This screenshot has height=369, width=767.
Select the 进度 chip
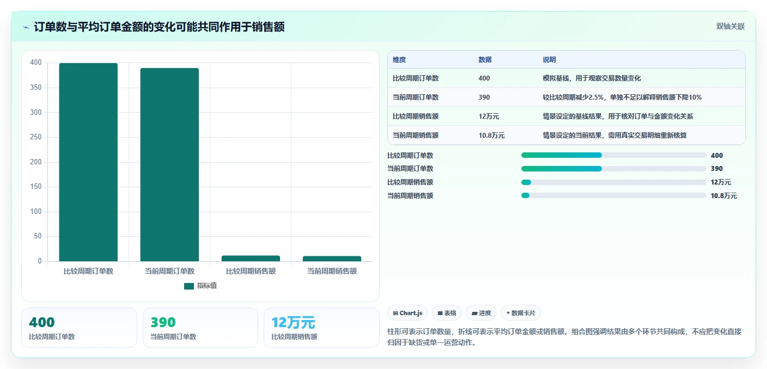click(481, 313)
